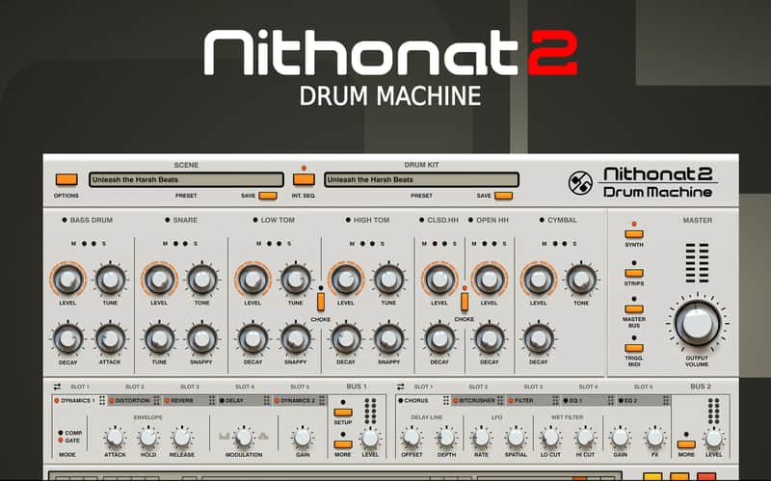Turn the master Output Volume knob
Screen dimensions: 771x481
coord(697,324)
